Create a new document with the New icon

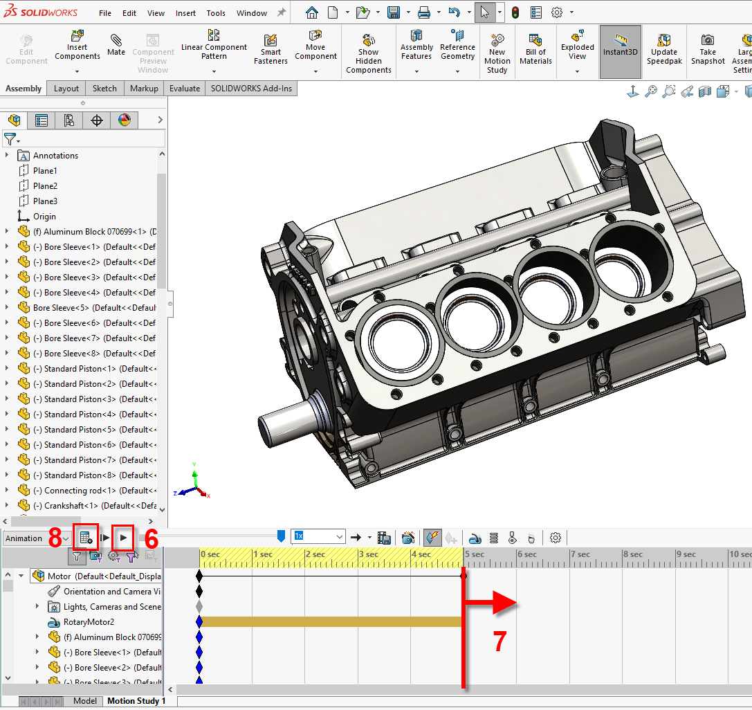[333, 12]
